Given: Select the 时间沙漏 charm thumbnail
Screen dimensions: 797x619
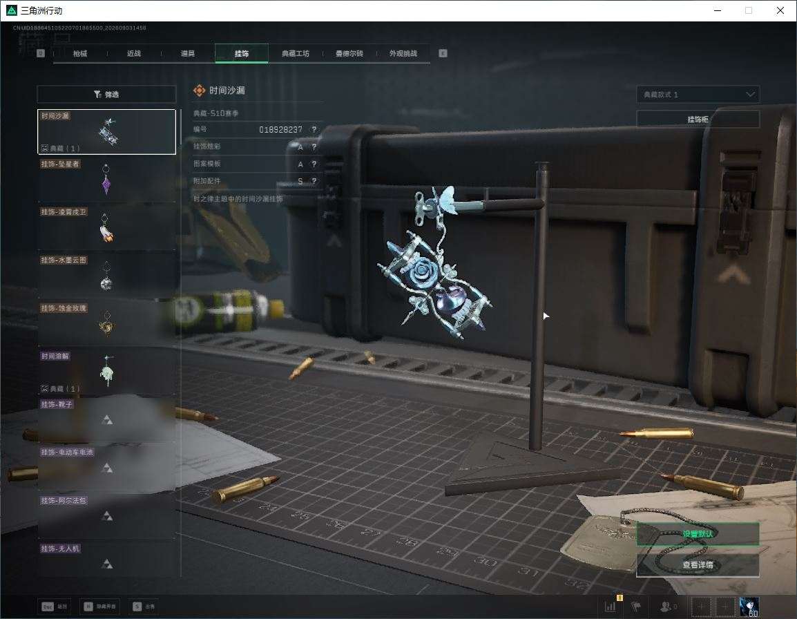Looking at the screenshot, I should [x=107, y=132].
